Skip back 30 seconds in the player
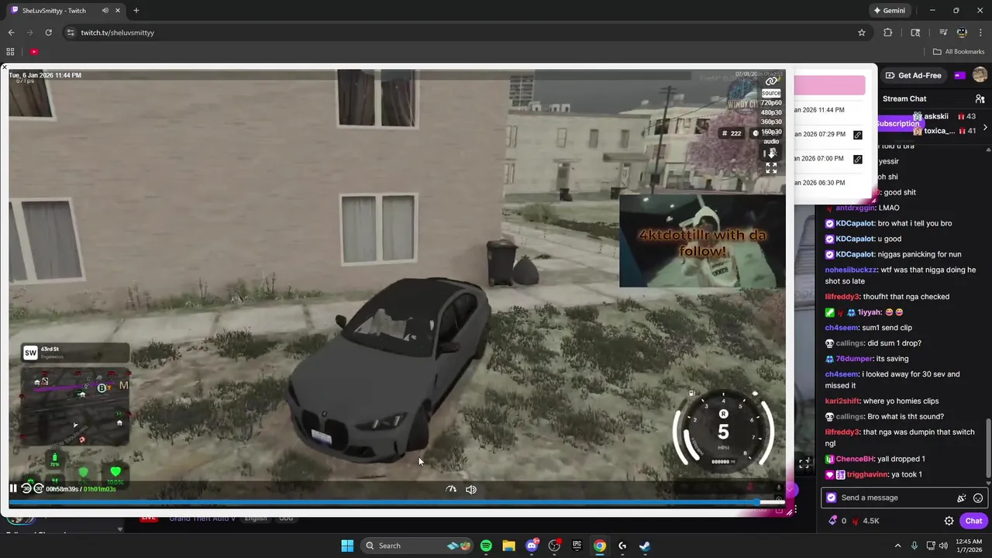 click(x=26, y=488)
